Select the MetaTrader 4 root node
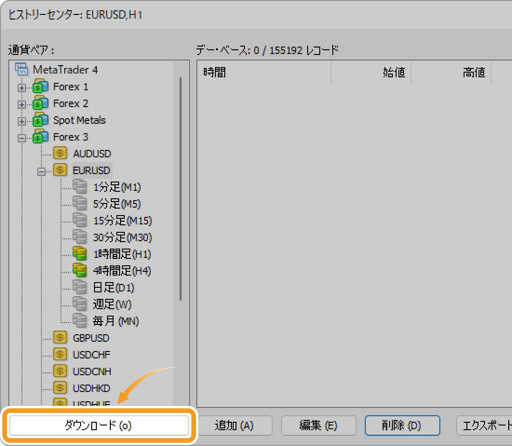 point(65,70)
